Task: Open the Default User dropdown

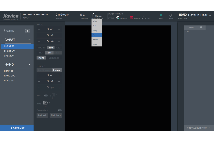Action: coord(210,16)
